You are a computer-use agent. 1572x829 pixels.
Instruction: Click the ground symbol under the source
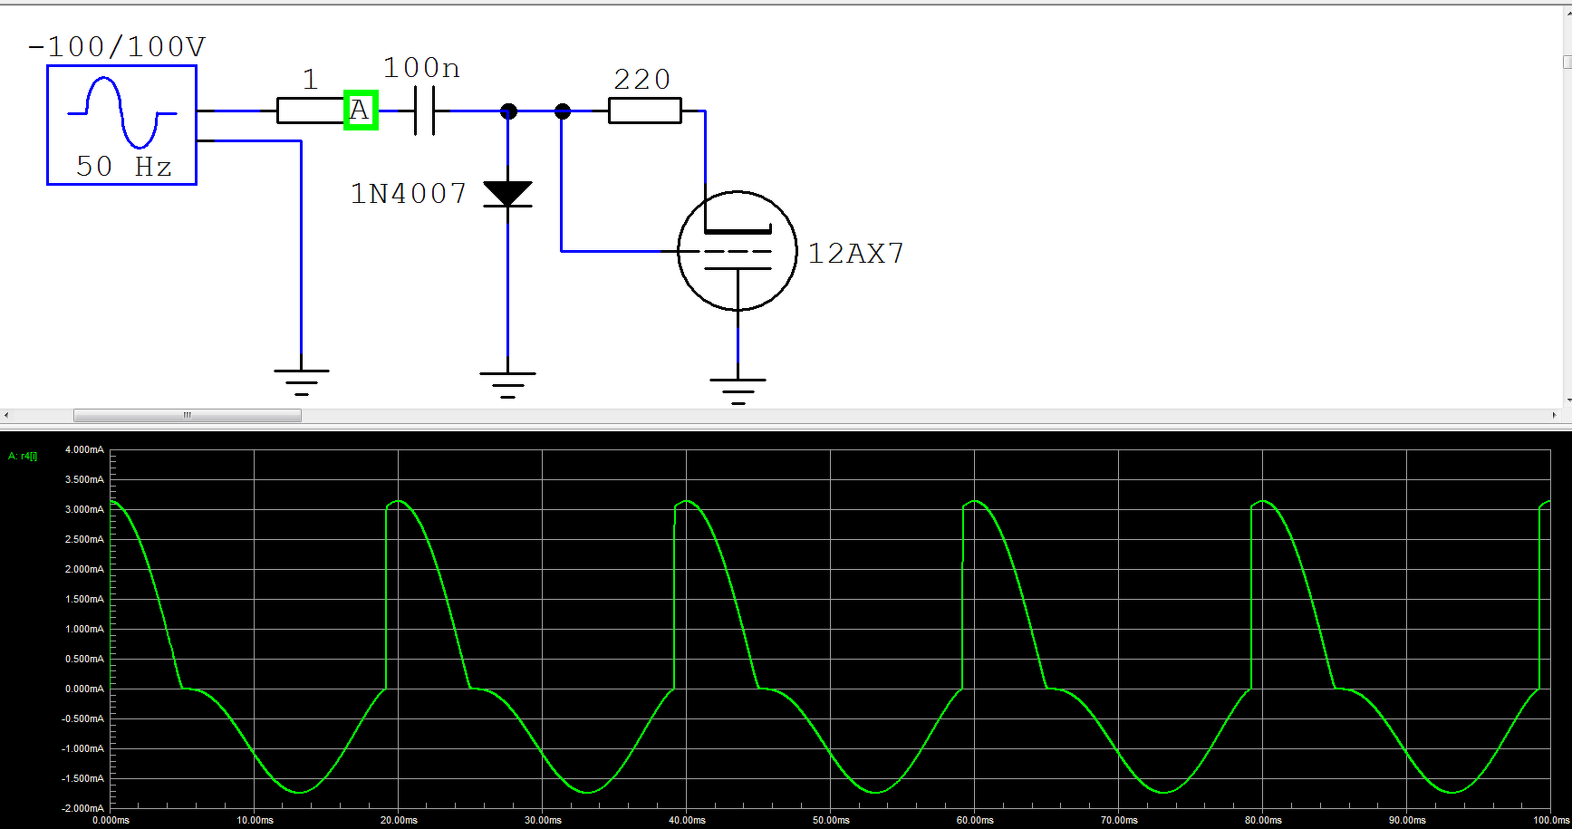[x=301, y=381]
